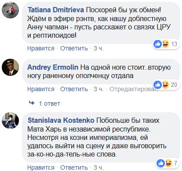Open Andrey Ermolin's profile picture
The image size is (182, 171).
tap(10, 68)
